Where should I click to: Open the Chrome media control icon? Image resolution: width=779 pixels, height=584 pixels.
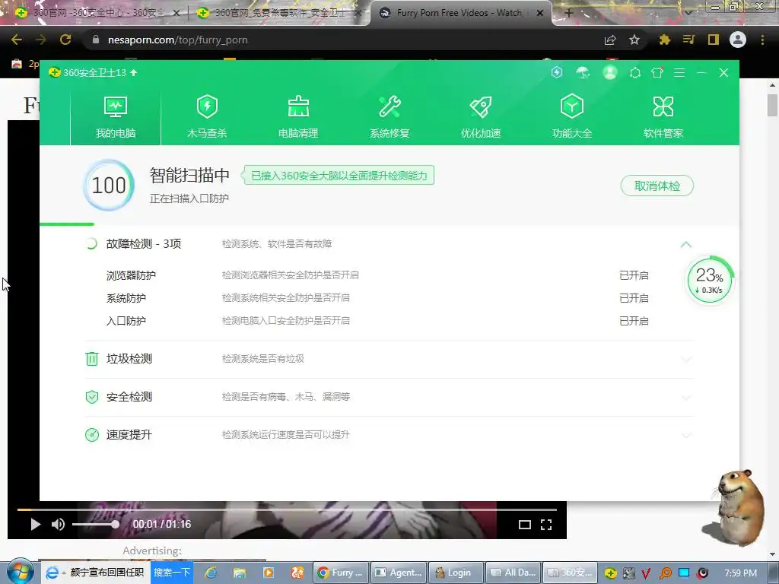688,40
